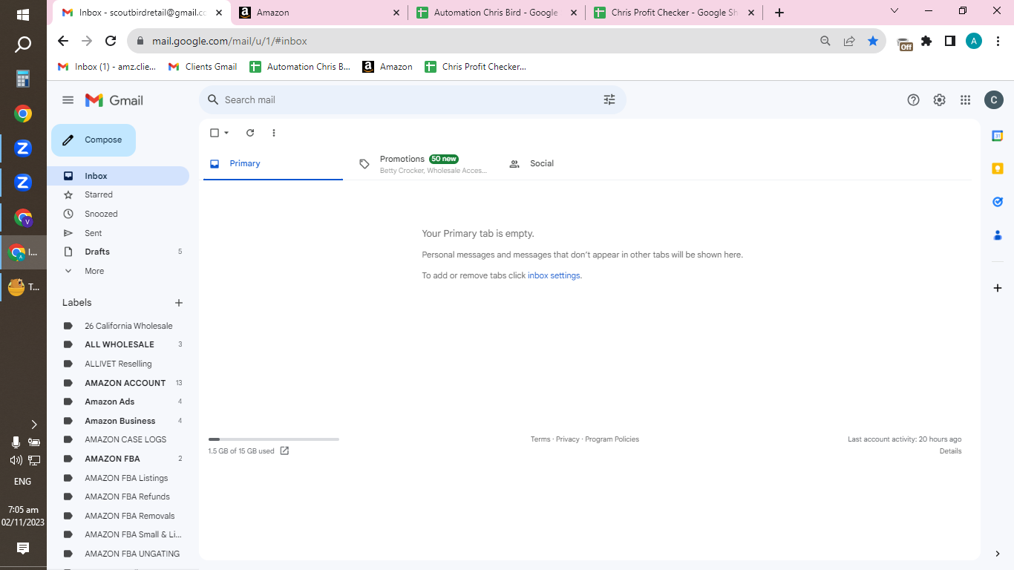Share this page icon in address bar
Viewport: 1014px width, 570px height.
tap(849, 42)
